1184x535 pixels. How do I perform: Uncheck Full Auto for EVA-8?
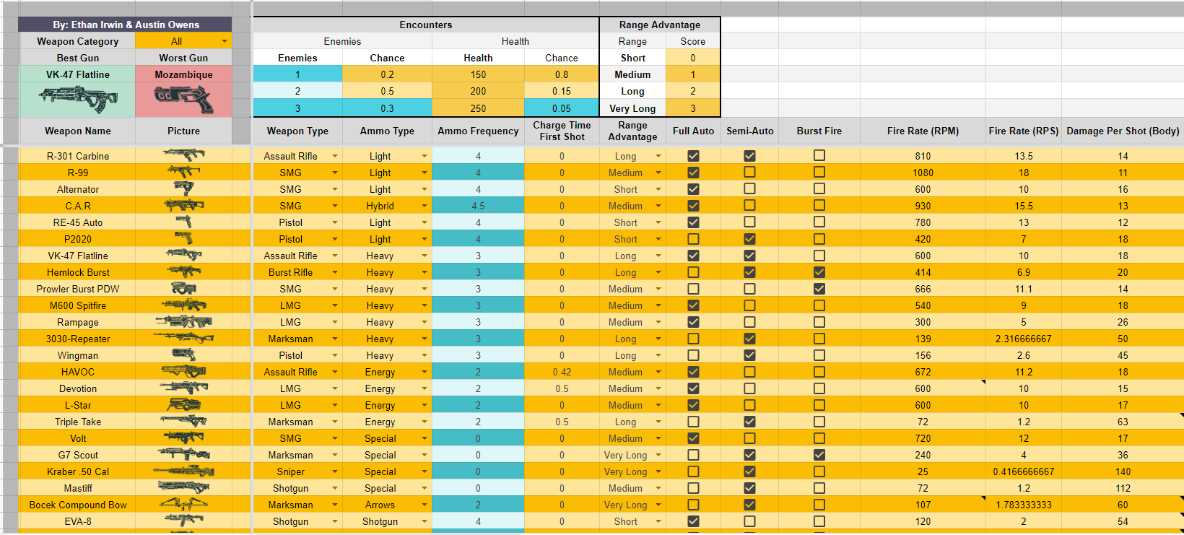click(693, 521)
